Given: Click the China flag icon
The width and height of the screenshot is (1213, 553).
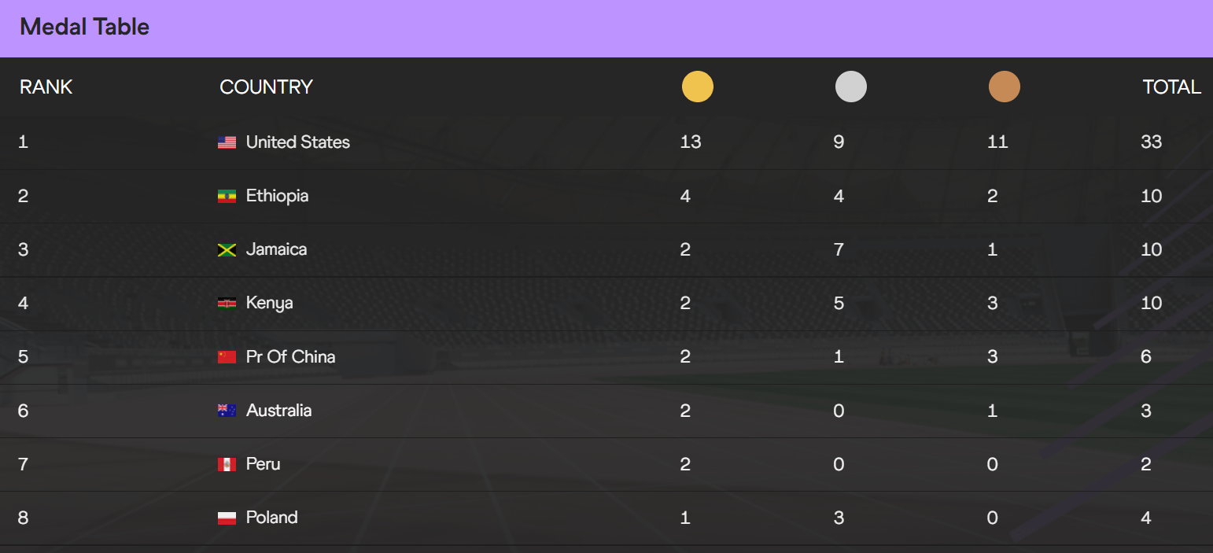Looking at the screenshot, I should [227, 356].
